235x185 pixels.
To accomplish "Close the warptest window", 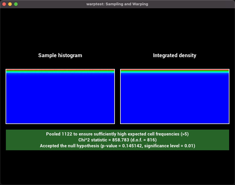I will point(4,4).
